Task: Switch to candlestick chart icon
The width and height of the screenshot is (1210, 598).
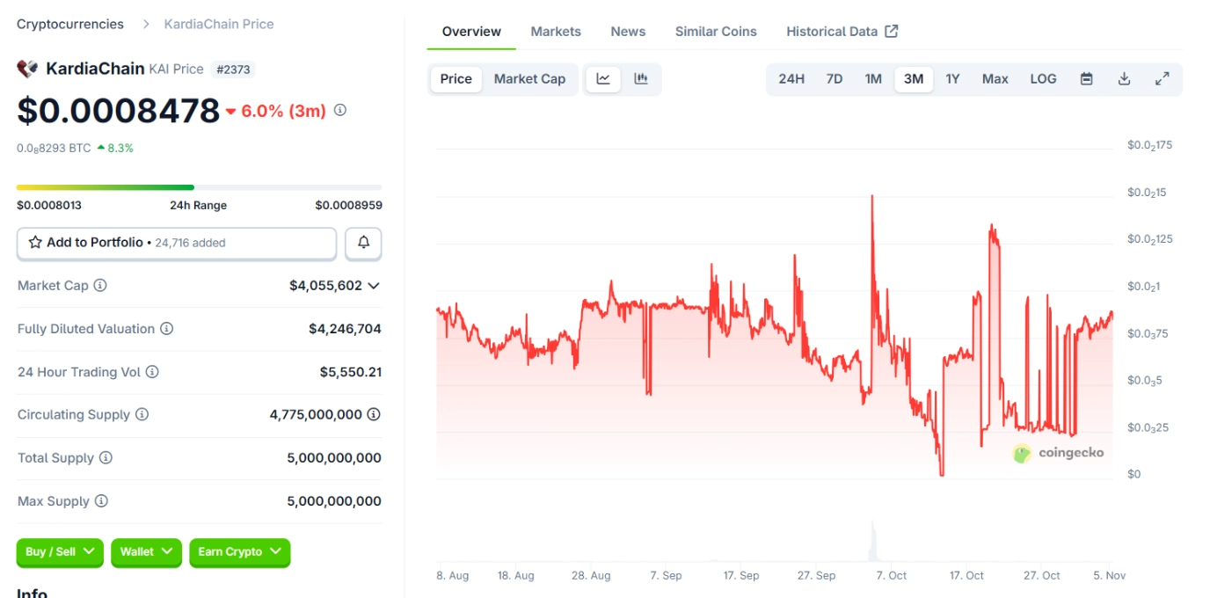Action: click(641, 79)
